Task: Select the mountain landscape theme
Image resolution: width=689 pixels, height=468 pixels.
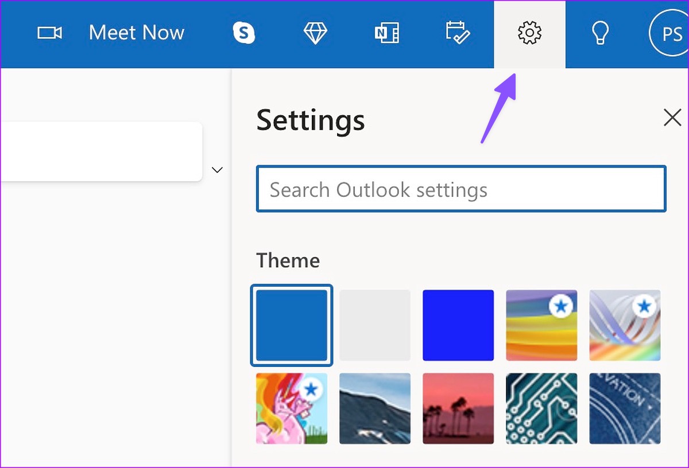Action: 375,408
